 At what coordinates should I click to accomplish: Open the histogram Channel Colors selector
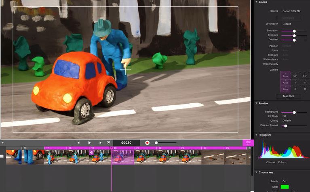click(282, 163)
